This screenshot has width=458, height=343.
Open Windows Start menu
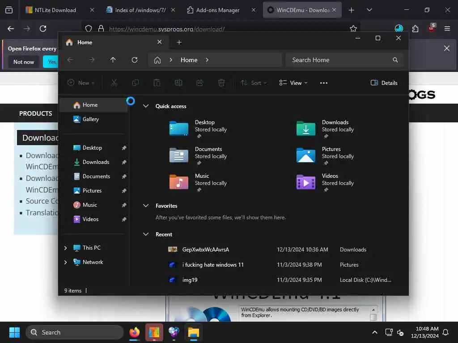pyautogui.click(x=14, y=332)
